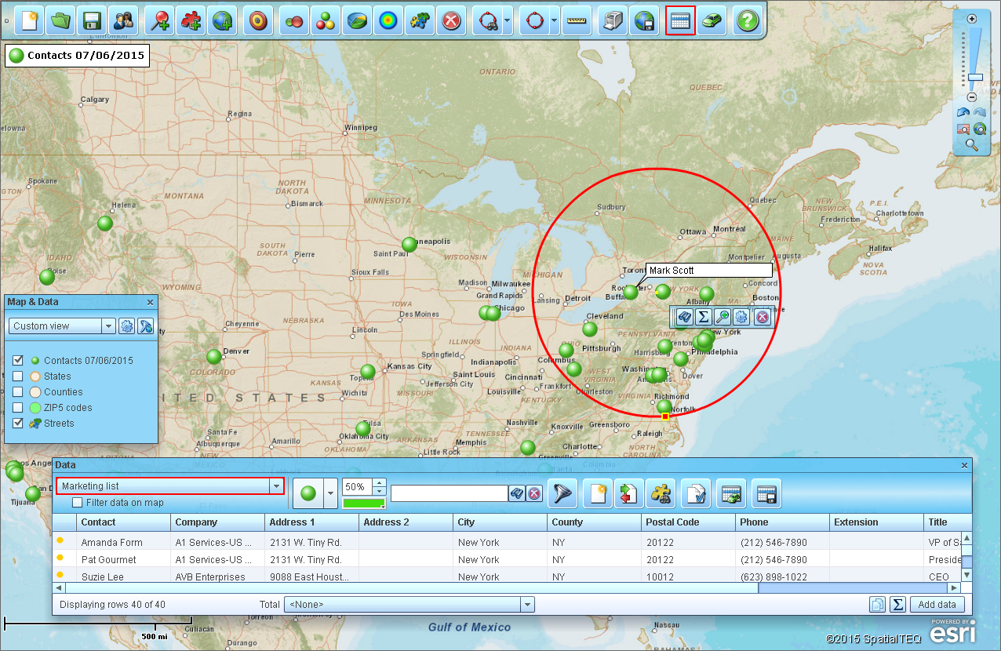Click the Add data button
The height and width of the screenshot is (651, 1001).
point(937,604)
